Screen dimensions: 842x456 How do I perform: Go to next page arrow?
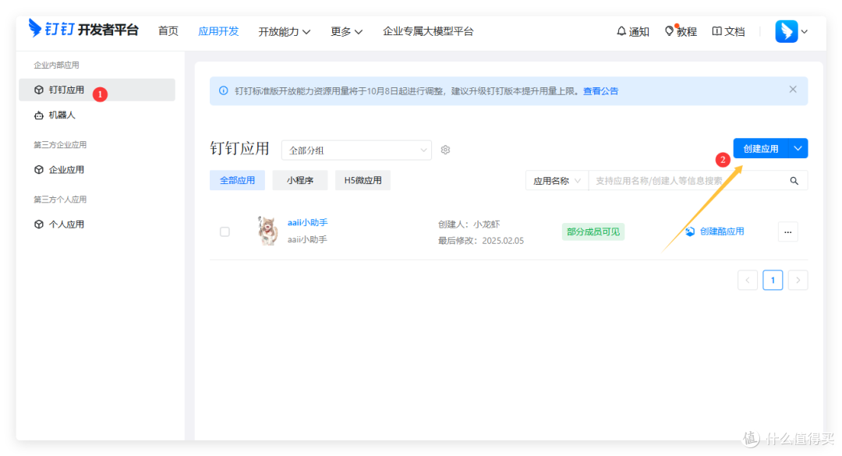[x=798, y=281]
